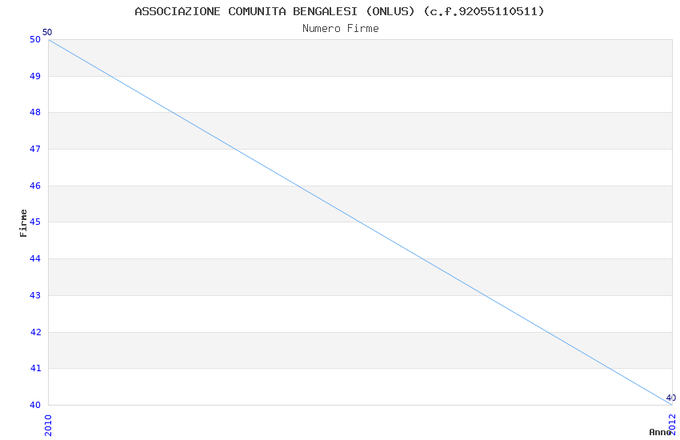Click the y-axis tick value 48
Viewport: 680px width, 440px height.
coord(35,112)
